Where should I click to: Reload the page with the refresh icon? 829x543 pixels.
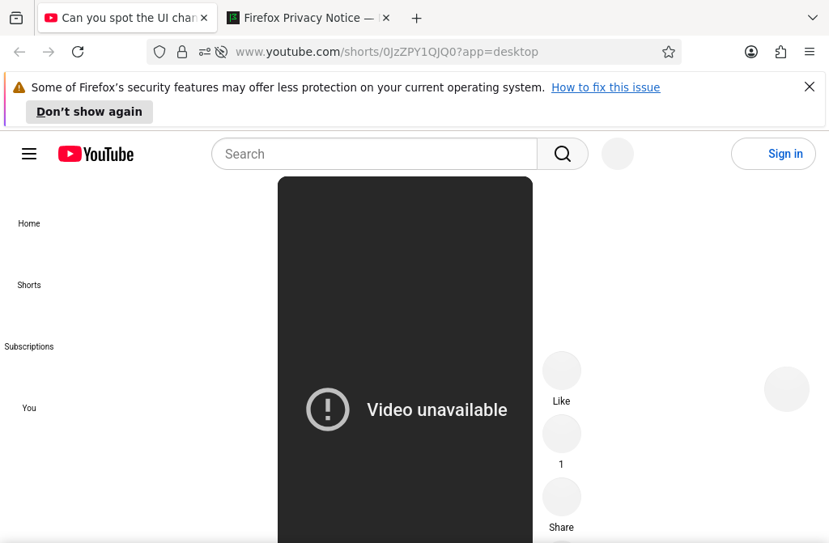pyautogui.click(x=78, y=52)
